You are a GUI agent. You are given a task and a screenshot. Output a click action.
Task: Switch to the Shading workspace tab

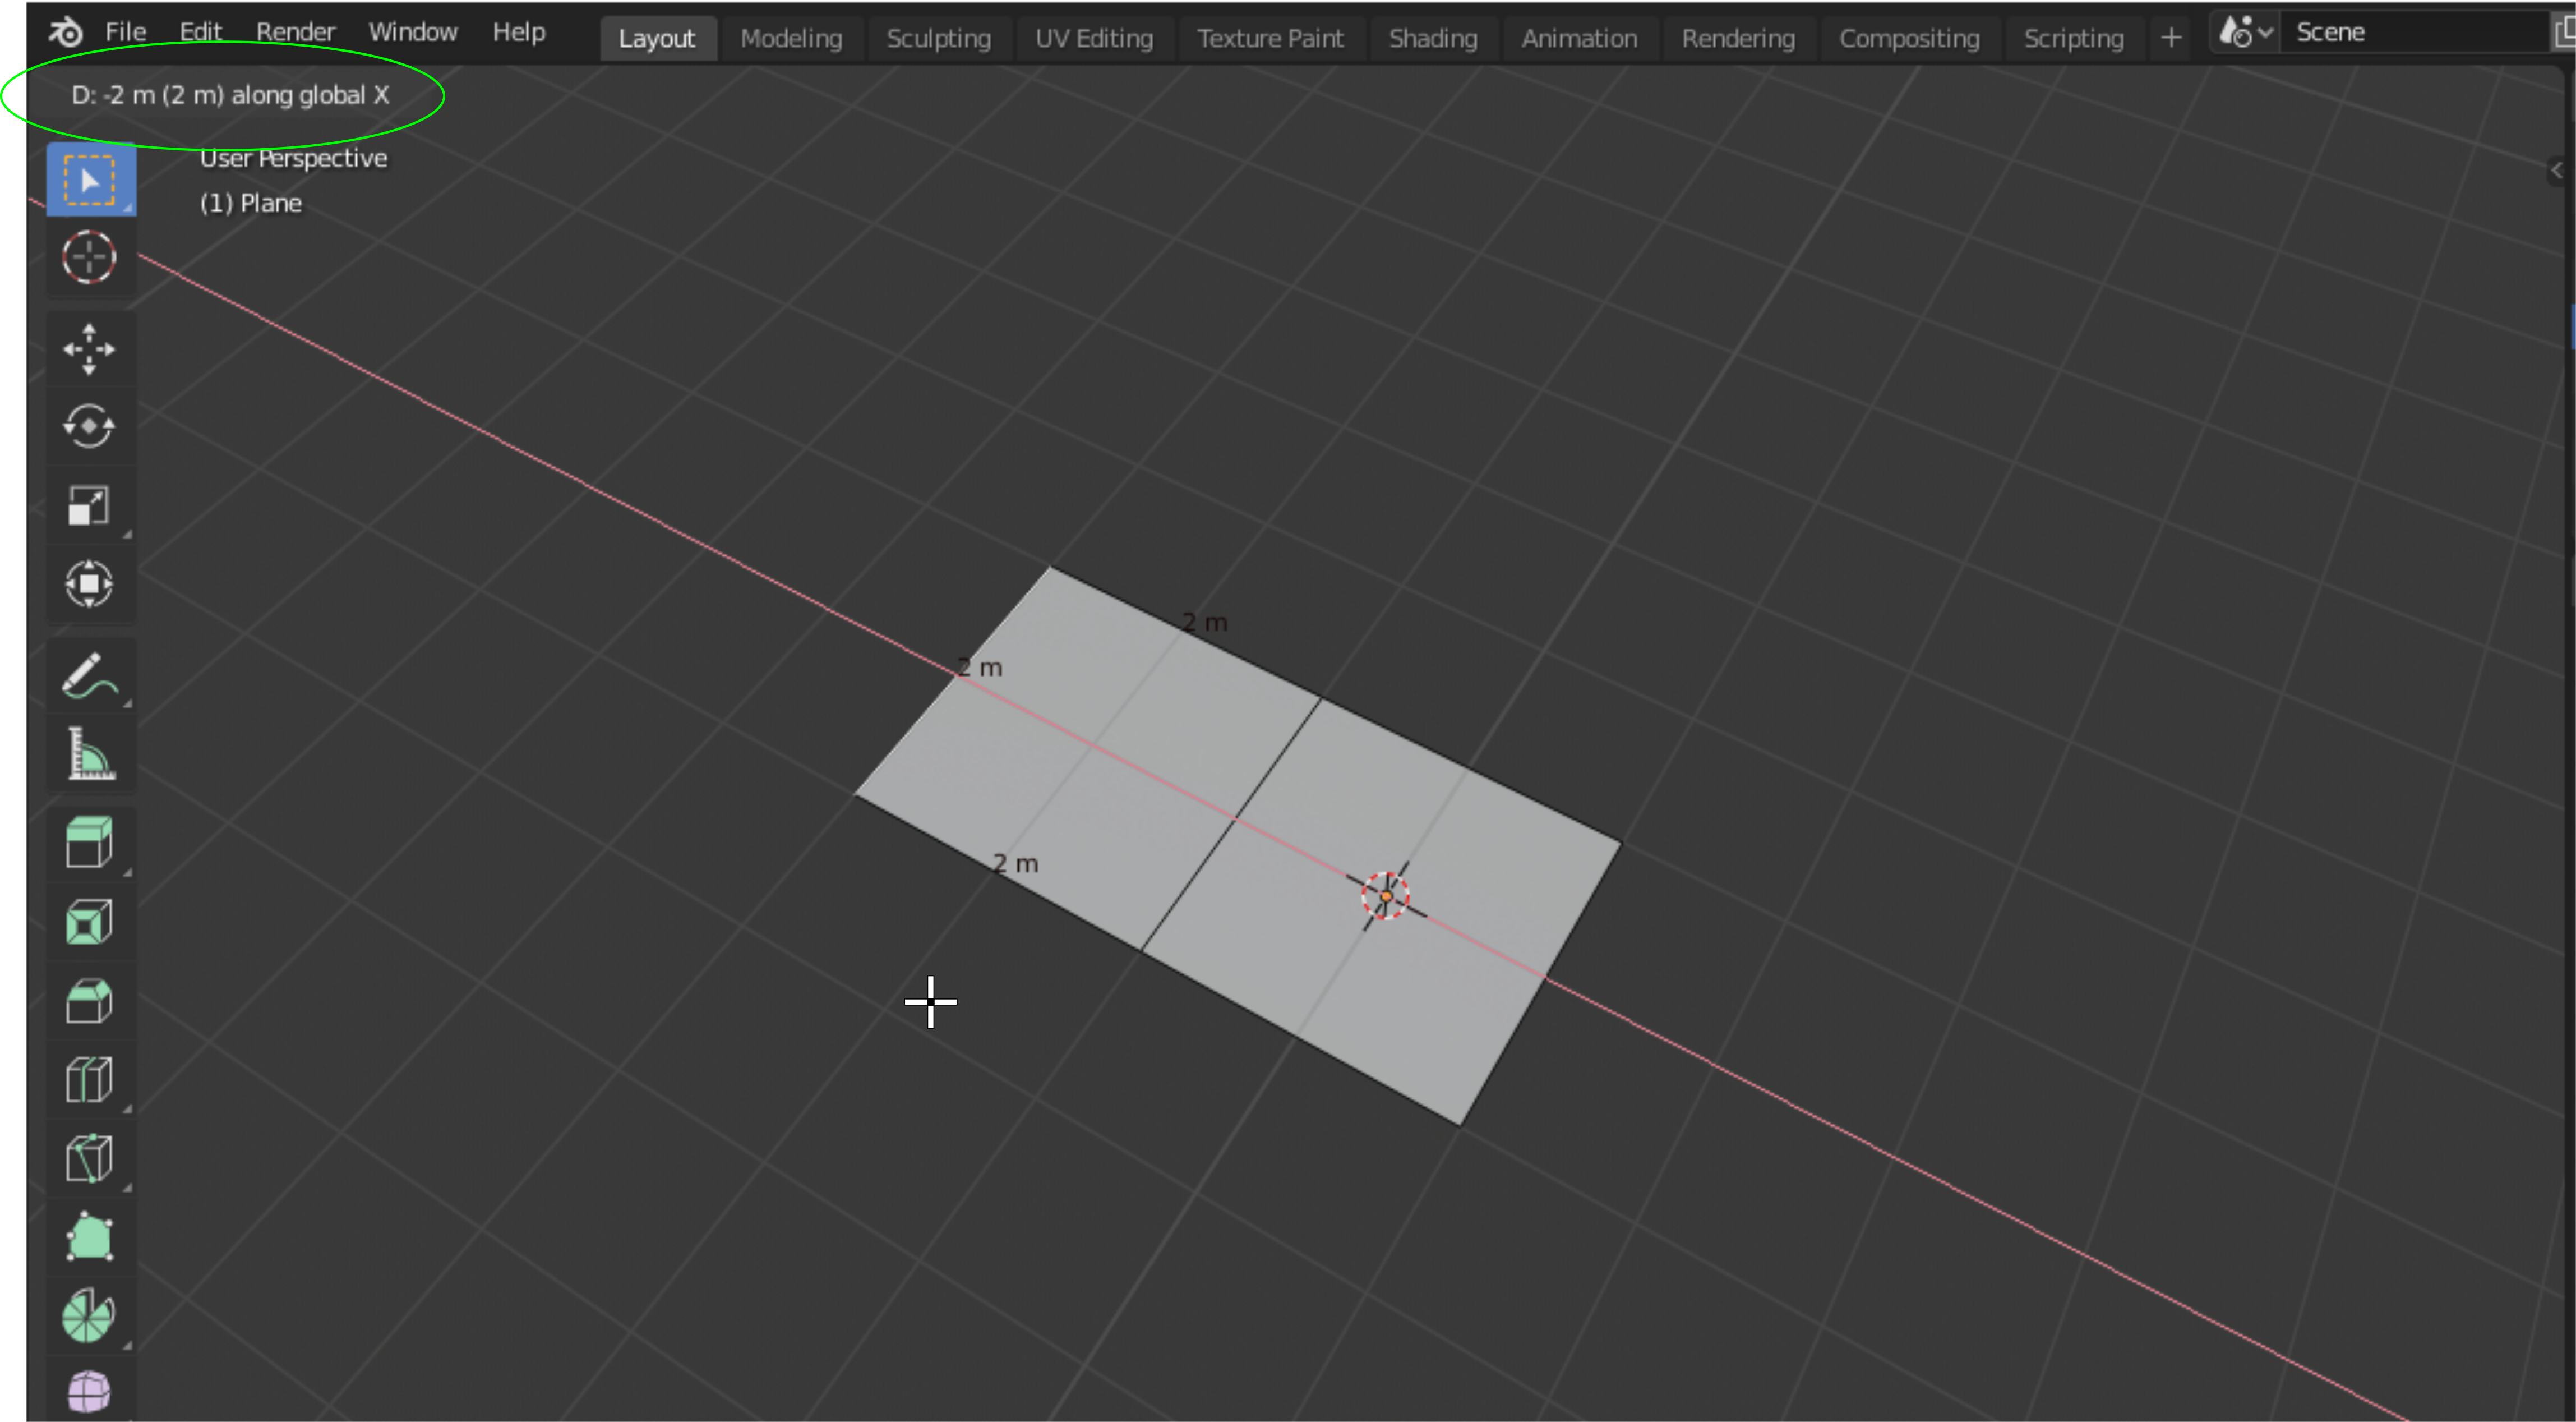click(1433, 38)
